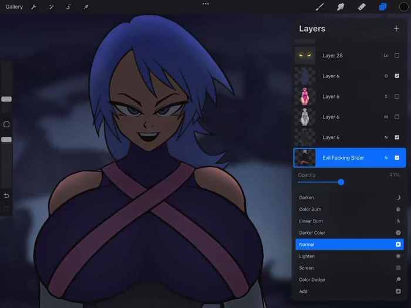Choose Darker Color blend mode
This screenshot has height=308, width=411.
click(349, 232)
